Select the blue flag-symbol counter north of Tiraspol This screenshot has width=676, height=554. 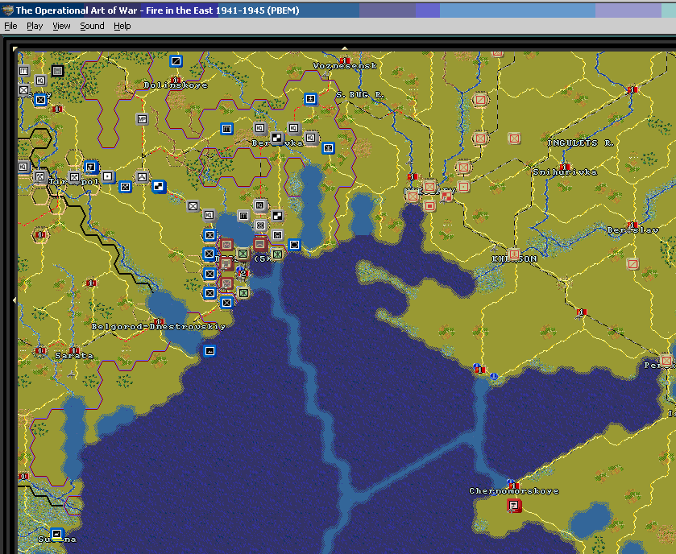(x=91, y=167)
